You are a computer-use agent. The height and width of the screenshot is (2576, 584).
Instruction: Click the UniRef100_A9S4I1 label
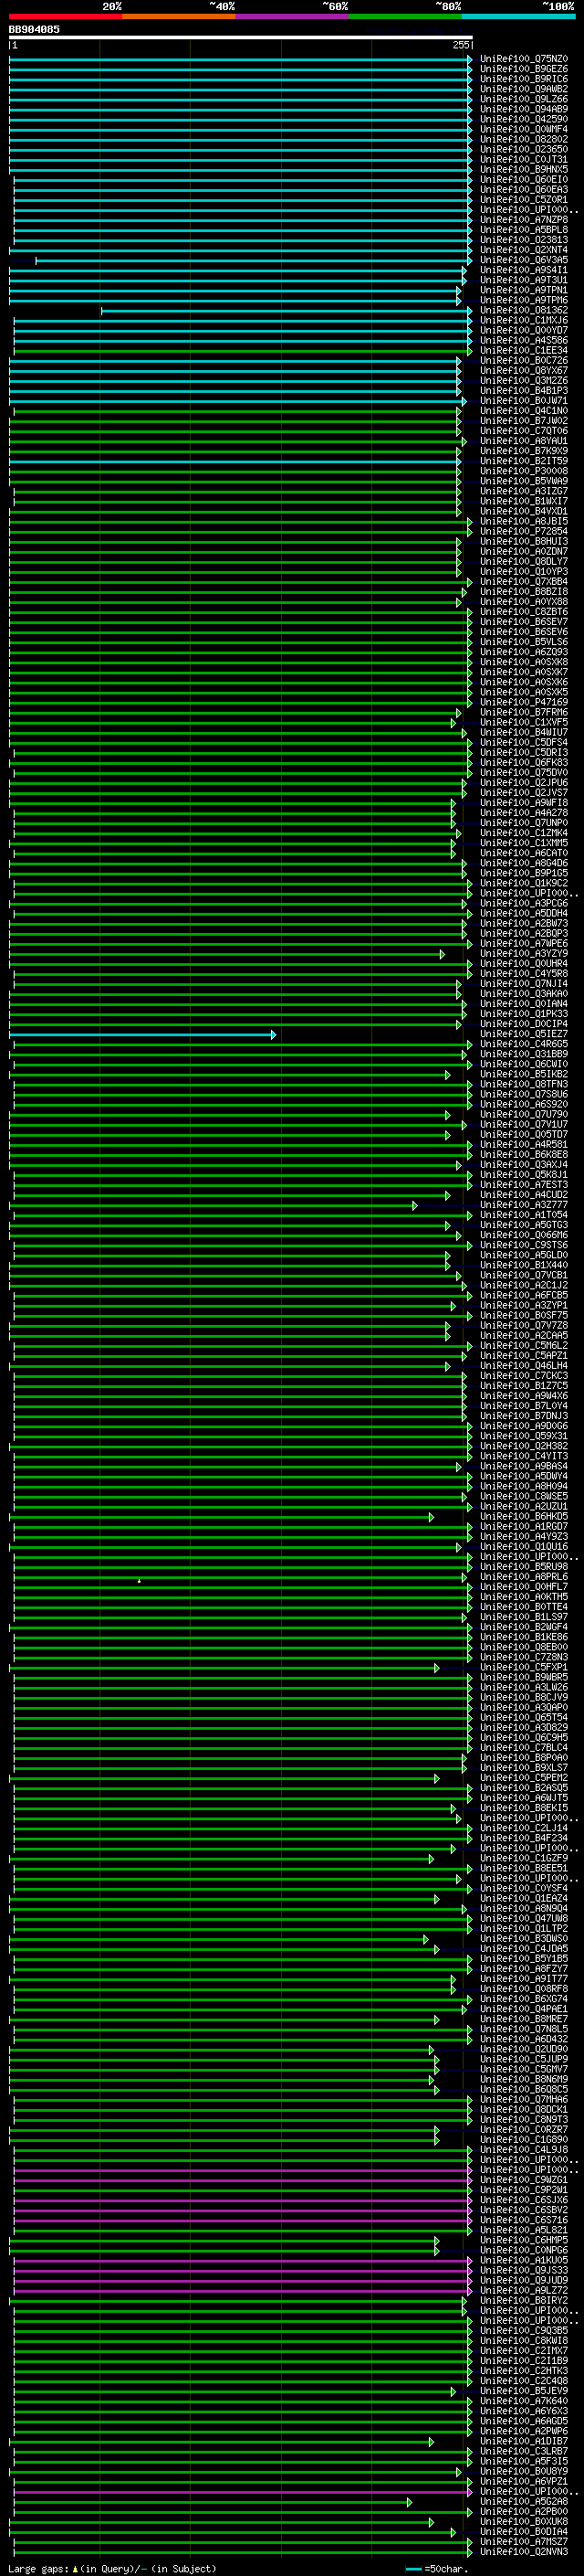coord(523,270)
